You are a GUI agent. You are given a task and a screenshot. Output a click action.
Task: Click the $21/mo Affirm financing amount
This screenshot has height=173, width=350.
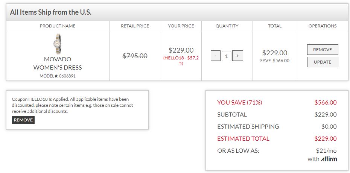point(326,150)
